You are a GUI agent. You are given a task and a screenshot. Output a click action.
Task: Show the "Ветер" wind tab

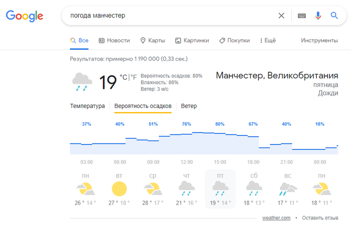(x=189, y=106)
